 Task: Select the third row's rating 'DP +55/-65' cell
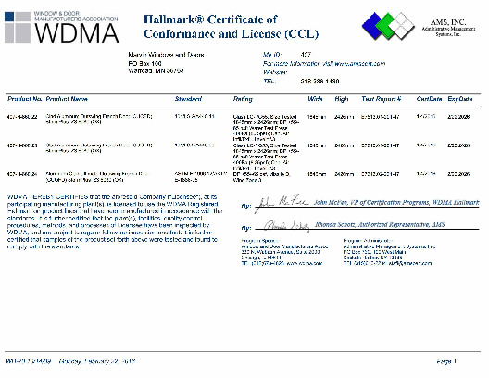click(261, 177)
